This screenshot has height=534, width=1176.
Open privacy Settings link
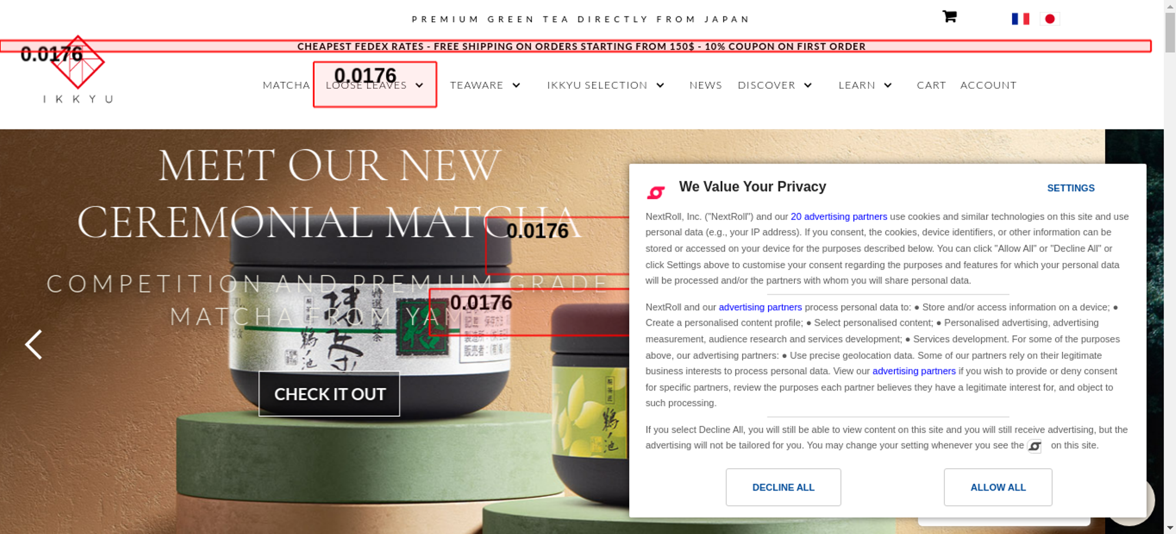(x=1071, y=188)
